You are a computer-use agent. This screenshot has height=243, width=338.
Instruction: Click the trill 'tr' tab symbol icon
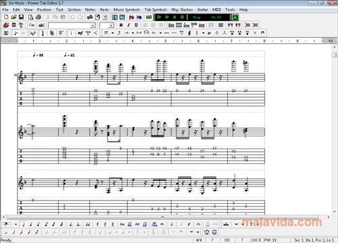click(210, 33)
